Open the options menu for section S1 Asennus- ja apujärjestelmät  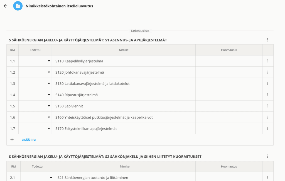pos(268,40)
